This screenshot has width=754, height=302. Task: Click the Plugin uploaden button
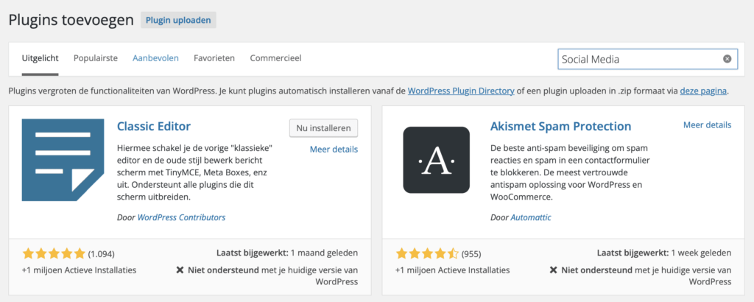pos(178,20)
